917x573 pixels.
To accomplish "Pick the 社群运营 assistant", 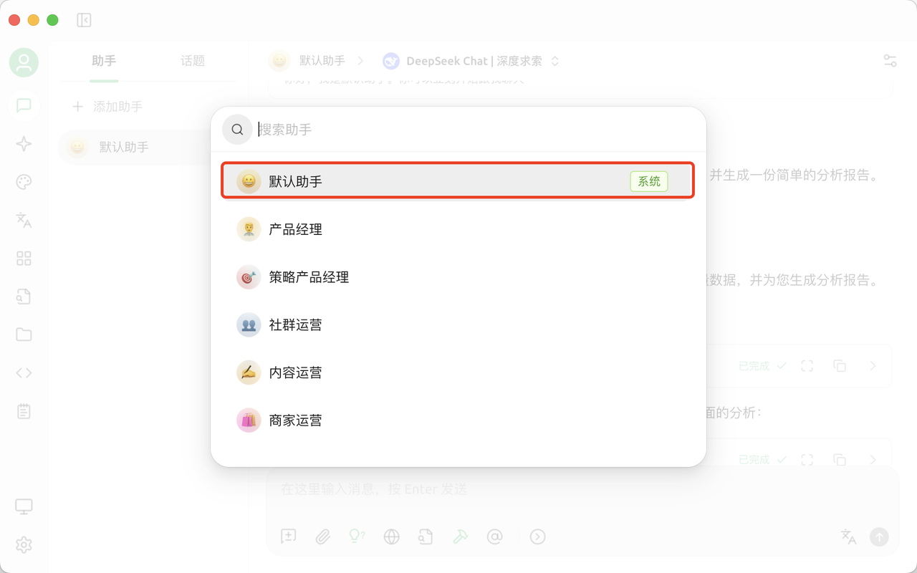I will tap(295, 325).
